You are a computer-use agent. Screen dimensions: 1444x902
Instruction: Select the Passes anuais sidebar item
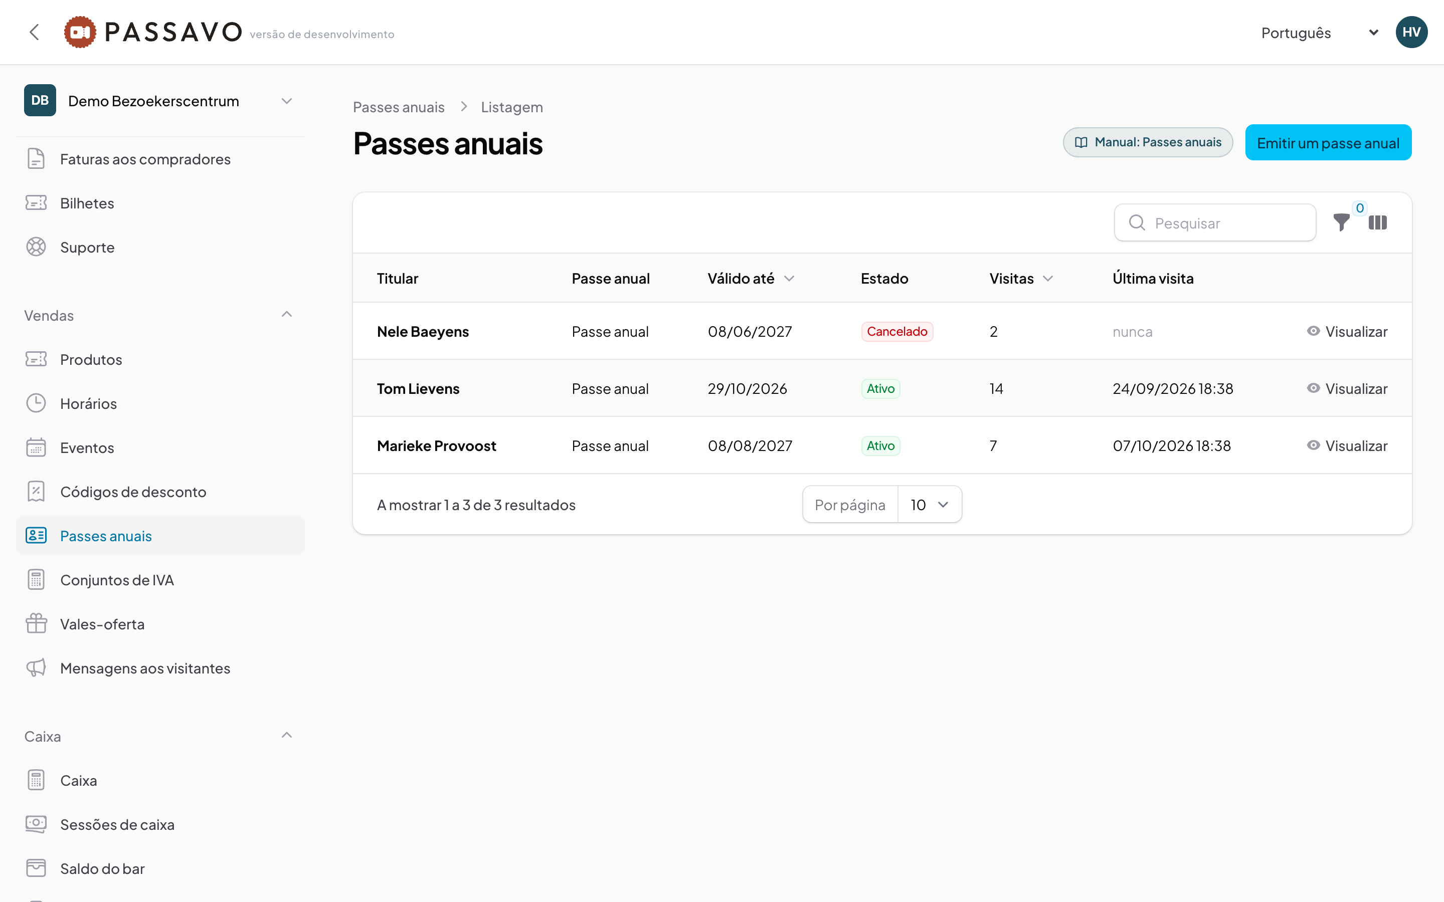tap(160, 536)
